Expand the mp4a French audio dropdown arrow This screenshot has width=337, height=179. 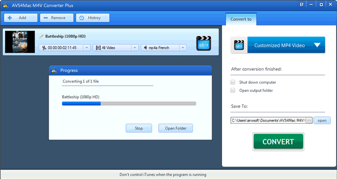[x=183, y=48]
